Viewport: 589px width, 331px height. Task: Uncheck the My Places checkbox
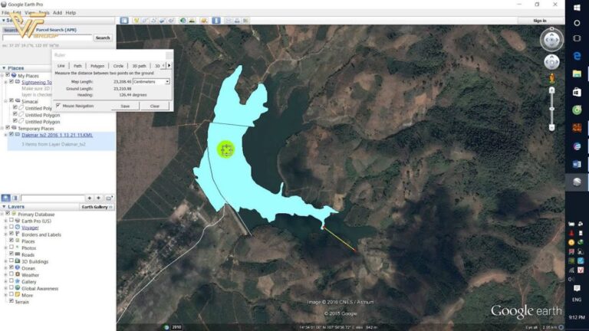point(8,75)
